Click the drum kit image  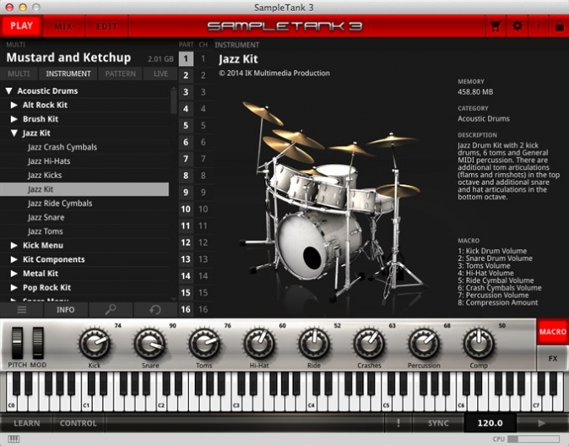(333, 202)
